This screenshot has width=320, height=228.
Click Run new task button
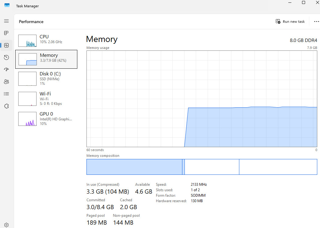290,22
